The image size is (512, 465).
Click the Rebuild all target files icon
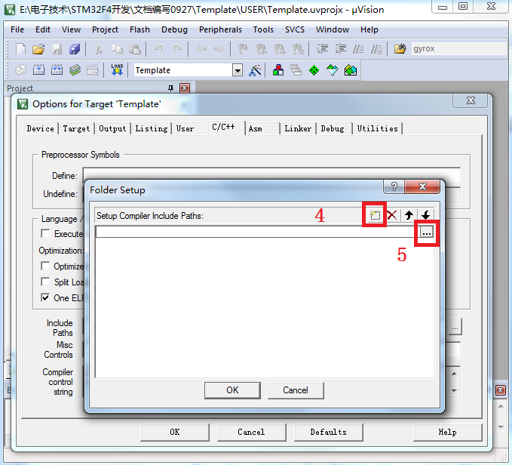pos(57,70)
